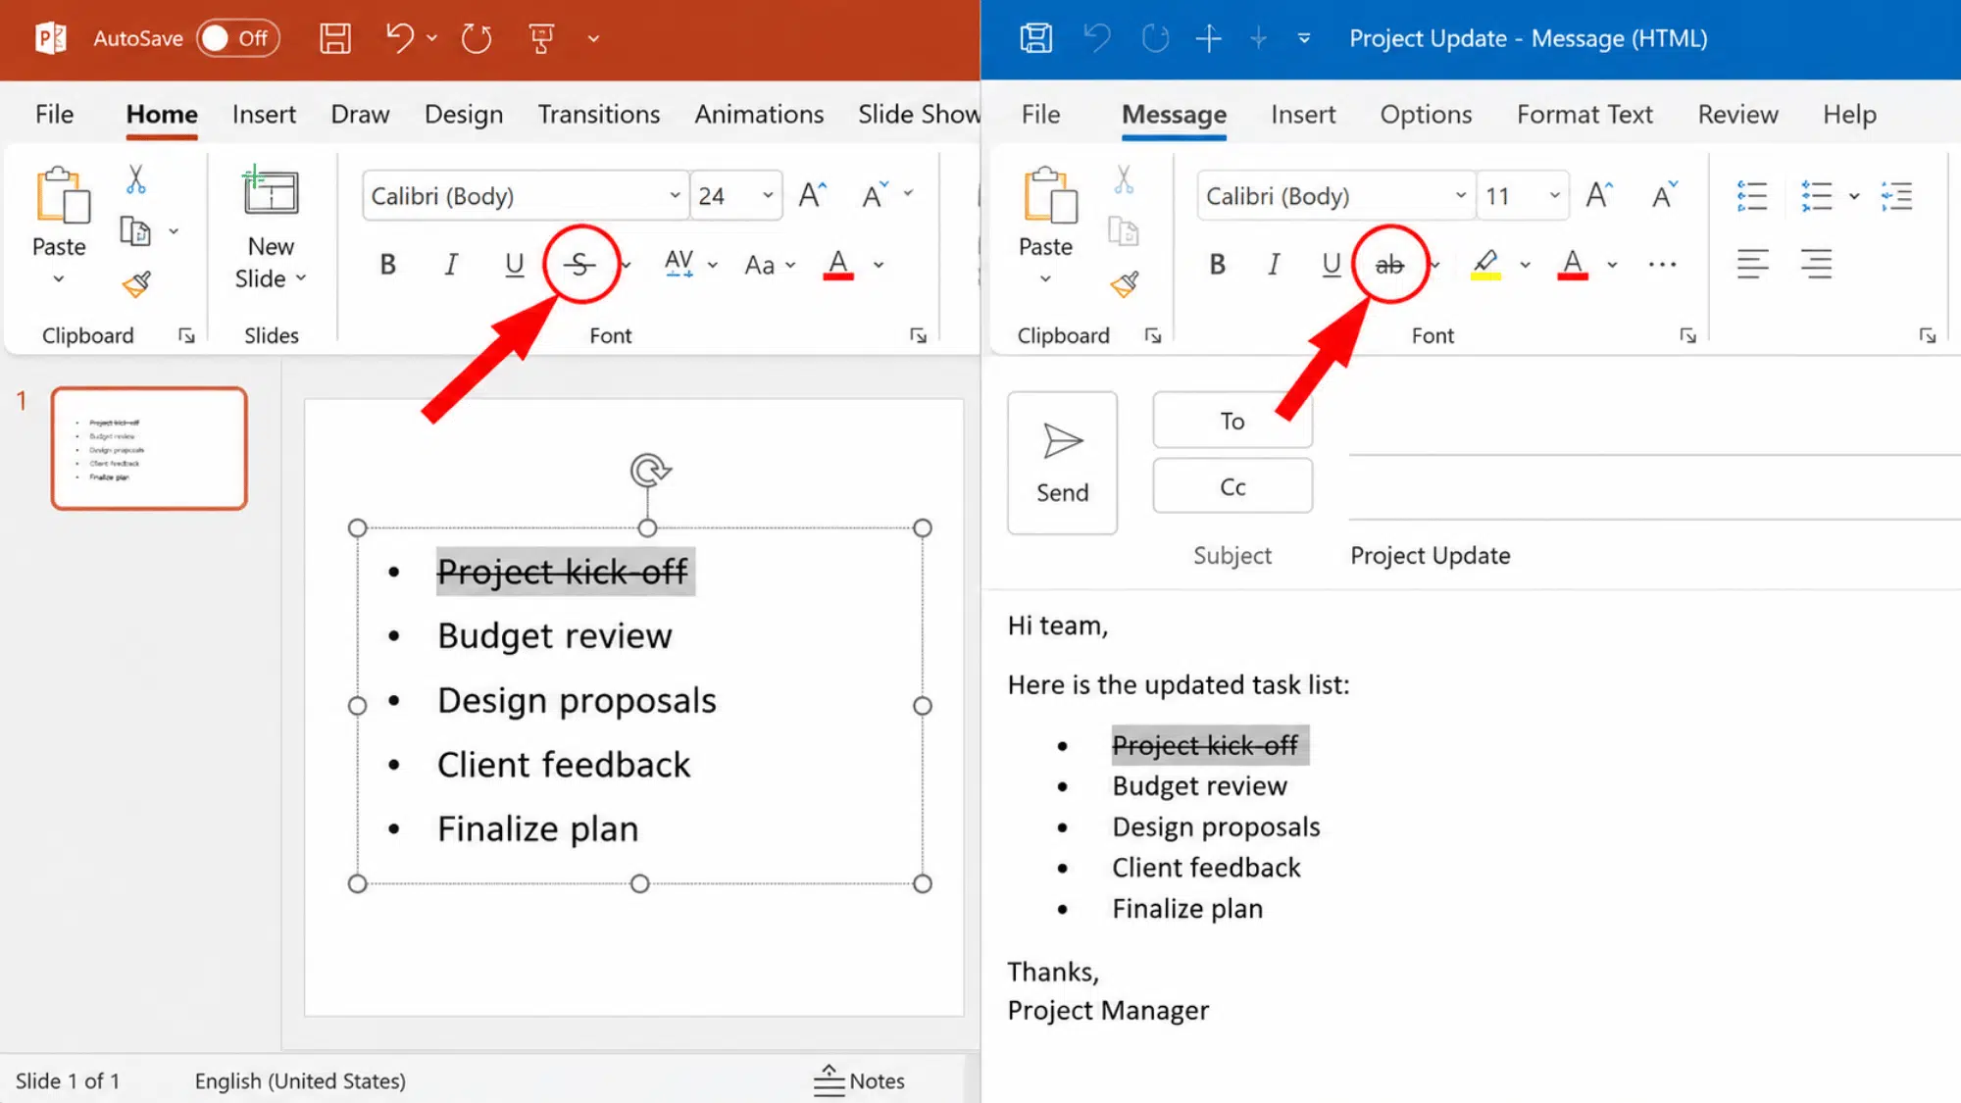Open Customize Quick Access Toolbar in PowerPoint
This screenshot has height=1103, width=1961.
click(593, 38)
